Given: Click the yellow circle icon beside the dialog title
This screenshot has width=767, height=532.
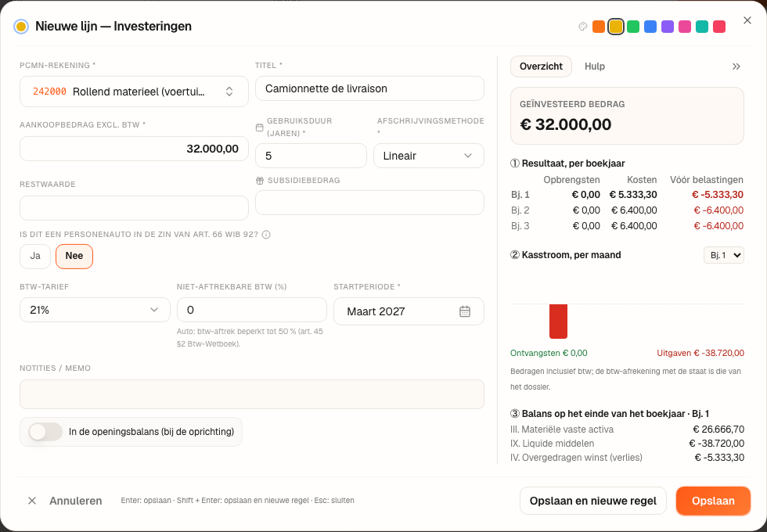Looking at the screenshot, I should click(x=21, y=27).
